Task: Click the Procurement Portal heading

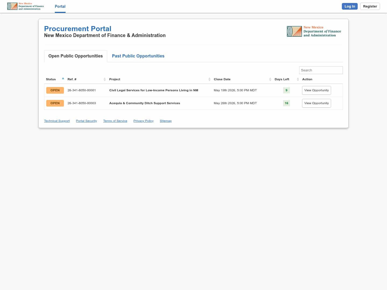Action: tap(78, 29)
